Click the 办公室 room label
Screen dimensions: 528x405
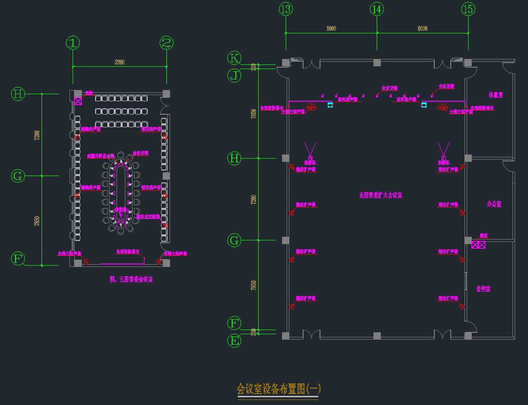(494, 204)
